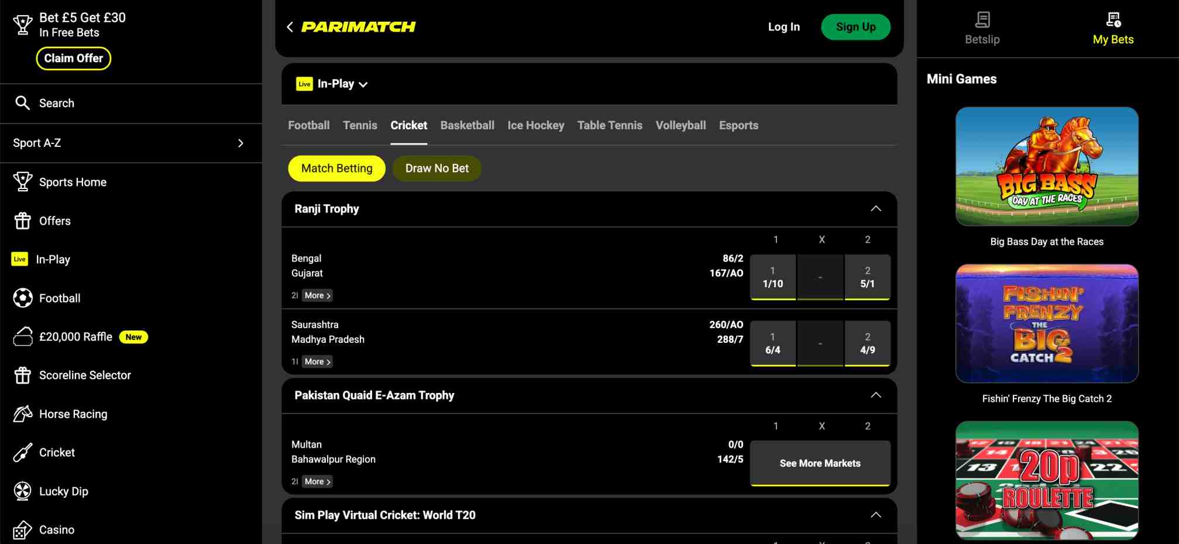Screen dimensions: 1179x544
Task: Click the Sign Up button
Action: click(x=855, y=27)
